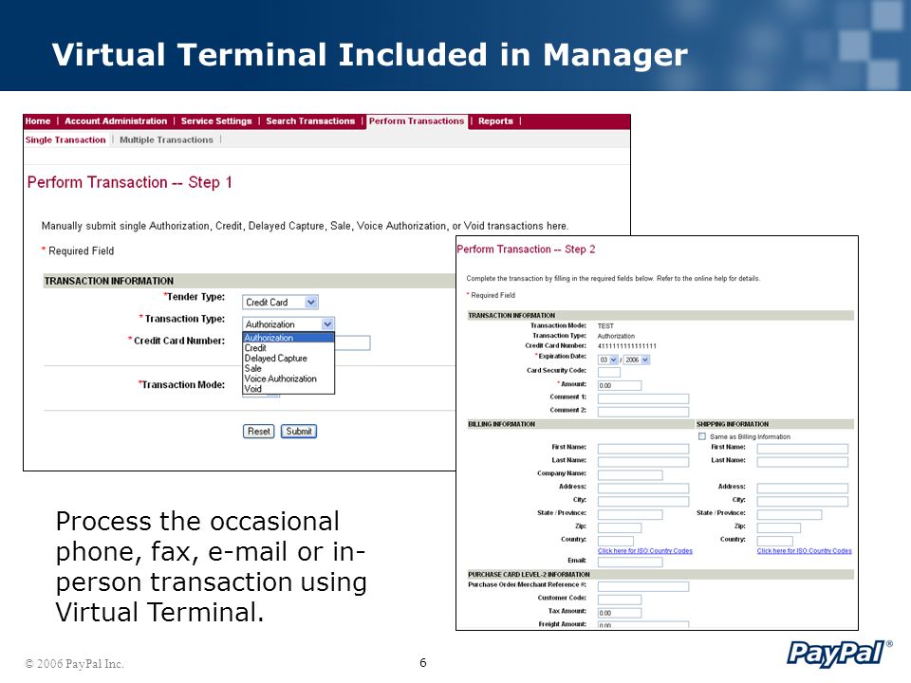Click the shipping Address field
This screenshot has height=683, width=911.
click(803, 488)
